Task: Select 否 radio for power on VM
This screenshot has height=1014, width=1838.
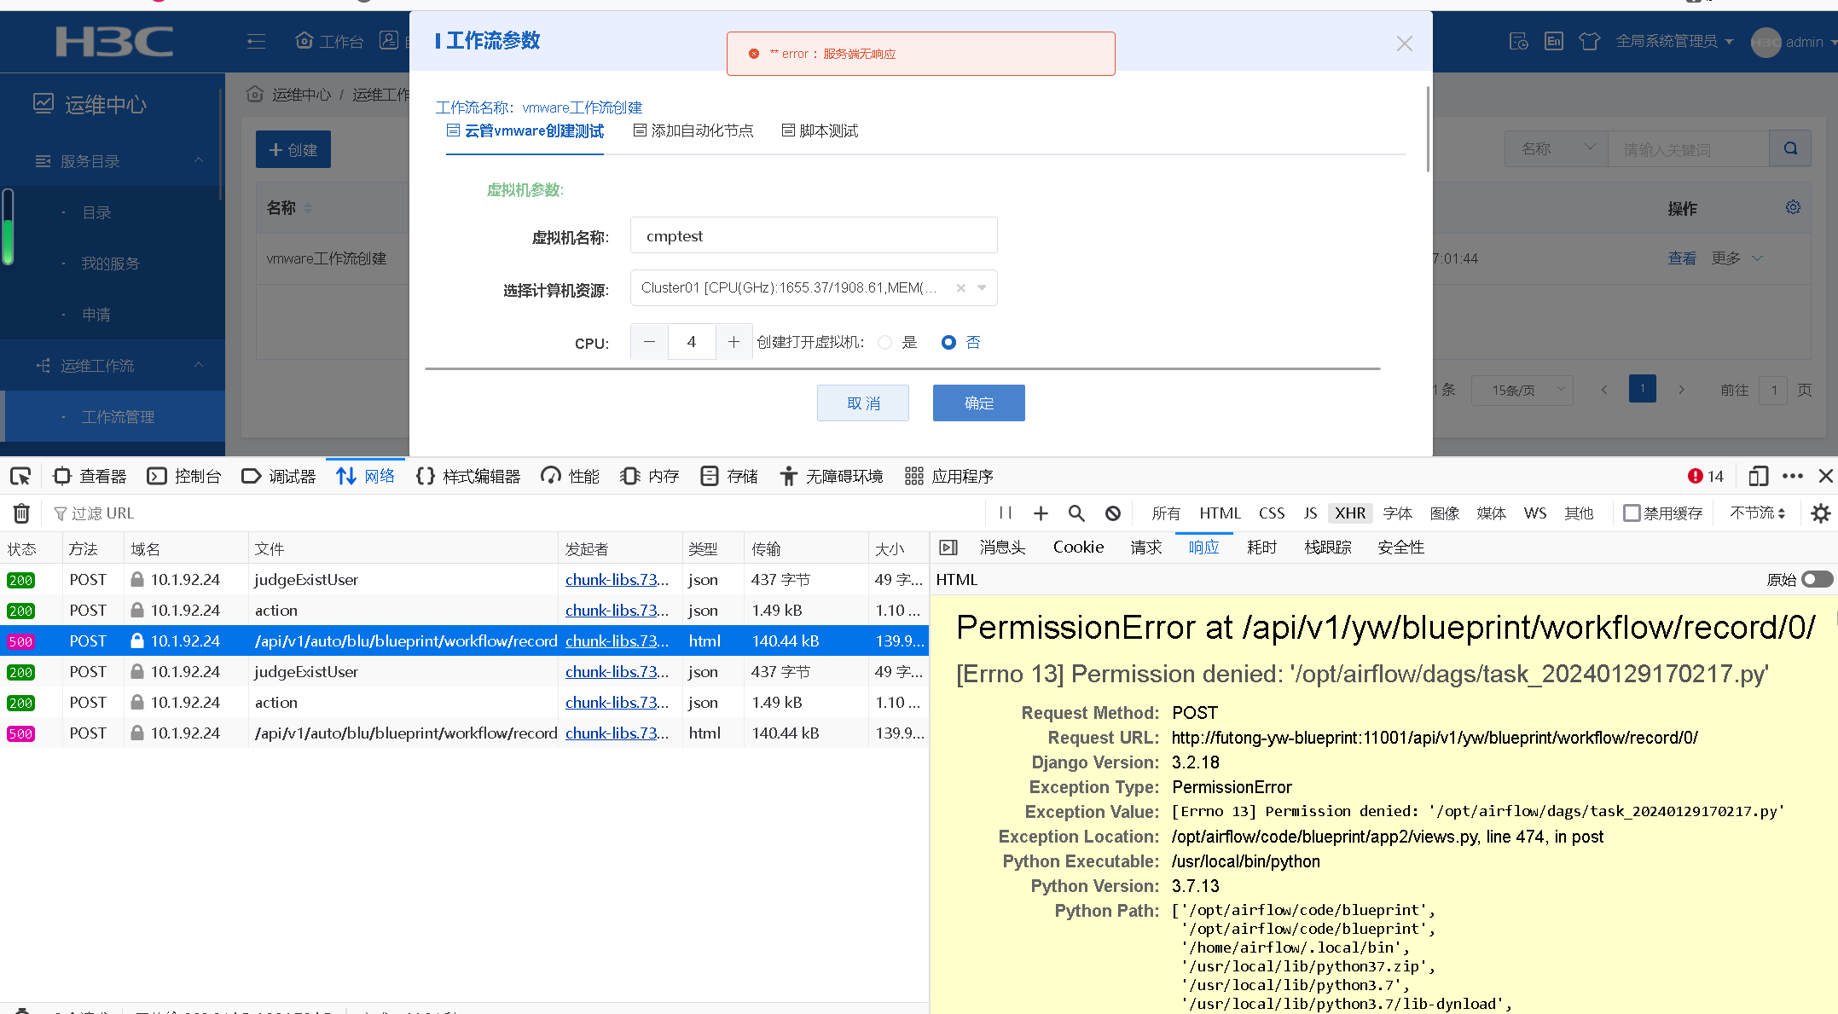Action: point(948,342)
